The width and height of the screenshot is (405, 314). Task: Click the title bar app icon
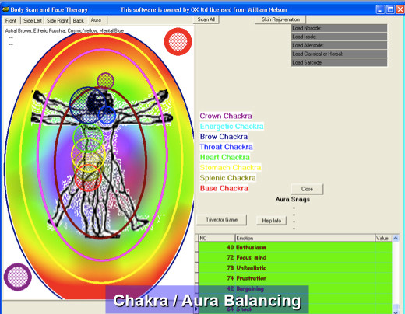pos(5,9)
